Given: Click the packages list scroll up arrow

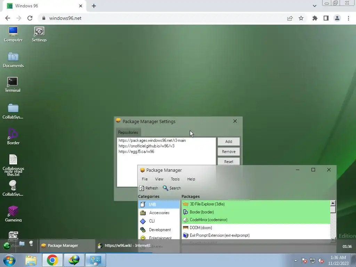Looking at the screenshot, I should [x=333, y=203].
